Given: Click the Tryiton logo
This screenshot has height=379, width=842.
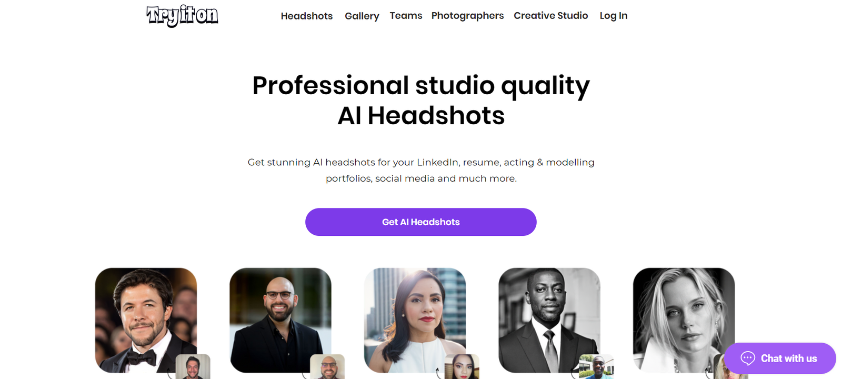Looking at the screenshot, I should tap(182, 16).
